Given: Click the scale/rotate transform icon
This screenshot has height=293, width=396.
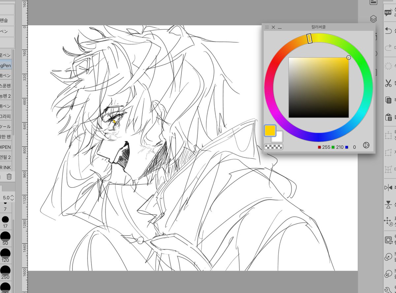Looking at the screenshot, I should pos(388,135).
